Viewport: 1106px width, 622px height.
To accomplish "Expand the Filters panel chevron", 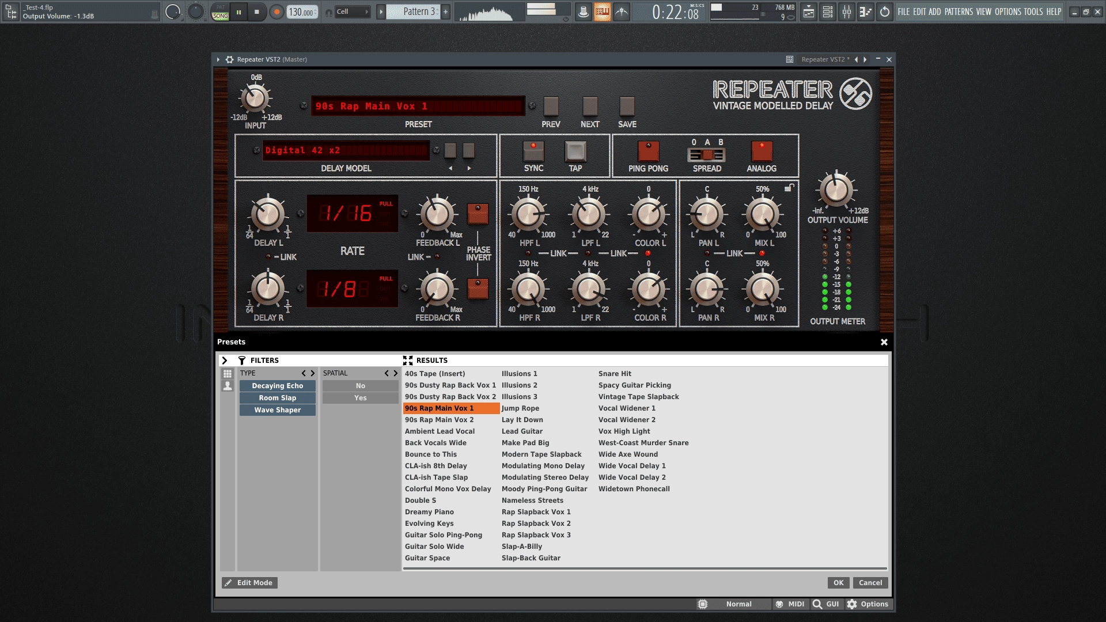I will 225,361.
